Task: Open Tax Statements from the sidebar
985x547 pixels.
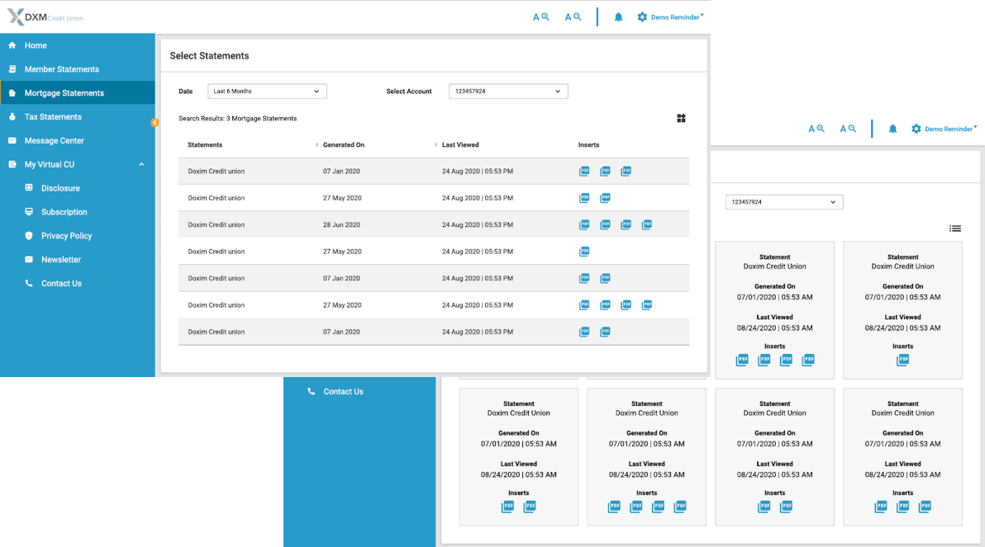Action: tap(53, 117)
